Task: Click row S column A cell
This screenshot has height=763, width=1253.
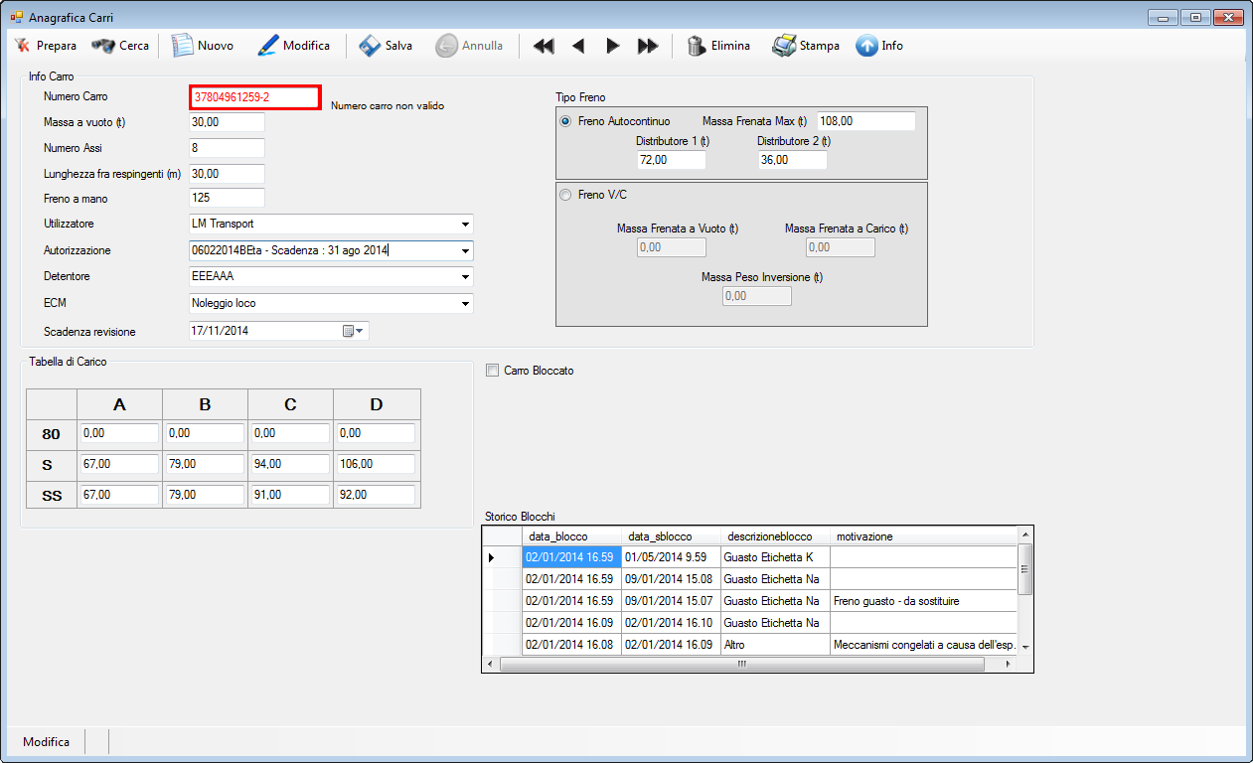Action: point(119,464)
